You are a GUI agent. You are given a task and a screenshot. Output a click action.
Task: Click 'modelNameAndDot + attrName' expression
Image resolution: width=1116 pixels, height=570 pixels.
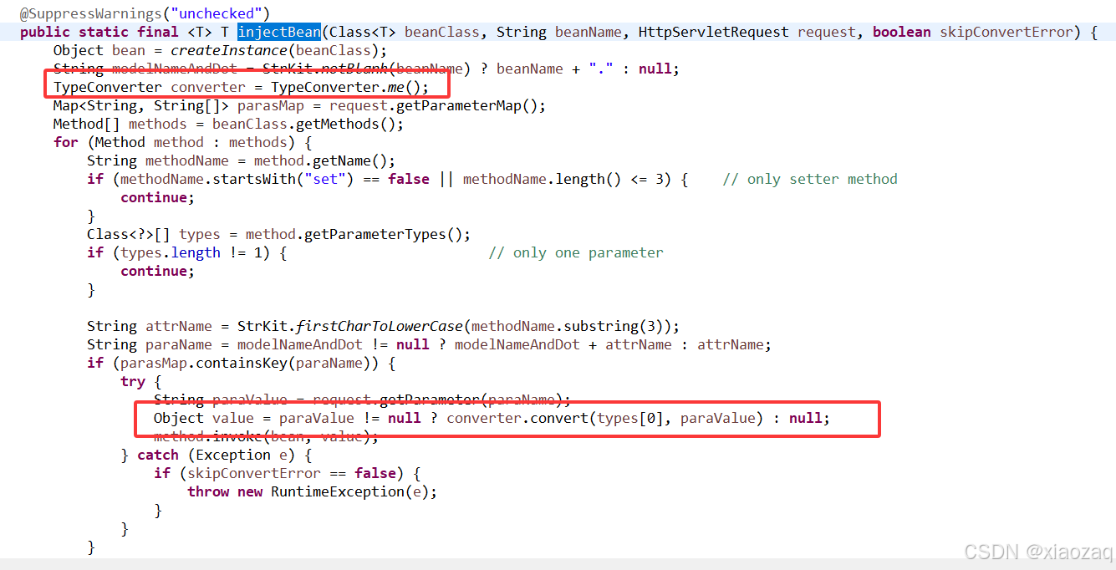coord(563,344)
